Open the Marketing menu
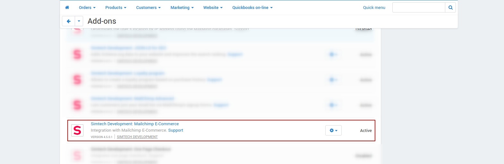The image size is (504, 164). click(x=182, y=7)
